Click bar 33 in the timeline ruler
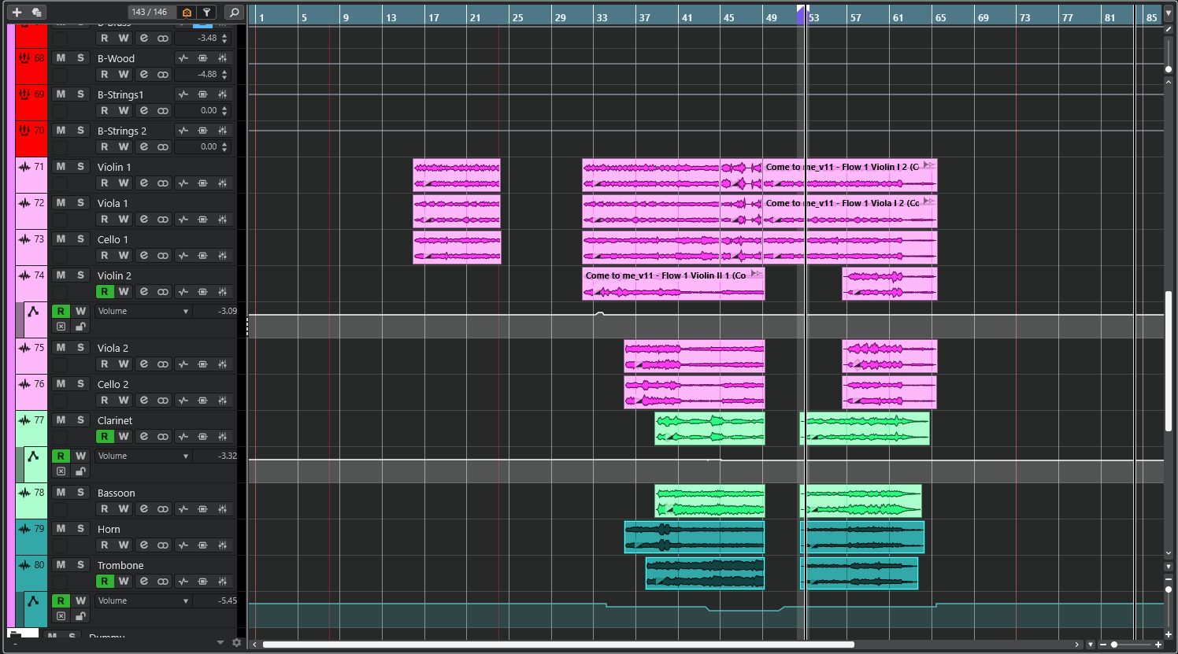Viewport: 1178px width, 654px height. point(602,17)
